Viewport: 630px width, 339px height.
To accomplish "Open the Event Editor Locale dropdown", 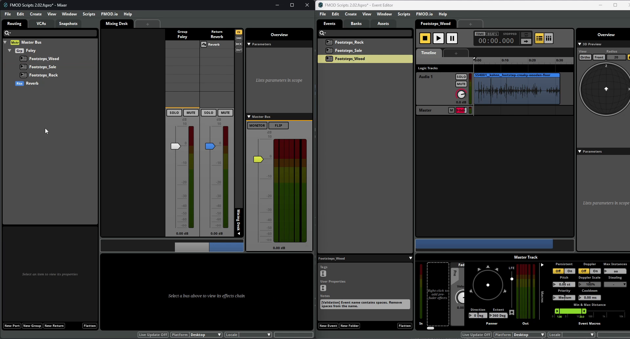I will (578, 335).
